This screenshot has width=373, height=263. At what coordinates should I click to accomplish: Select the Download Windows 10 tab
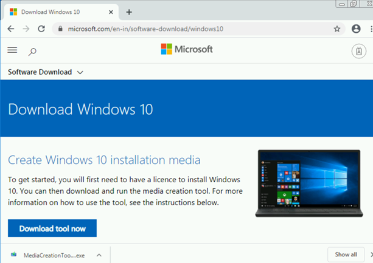(61, 12)
